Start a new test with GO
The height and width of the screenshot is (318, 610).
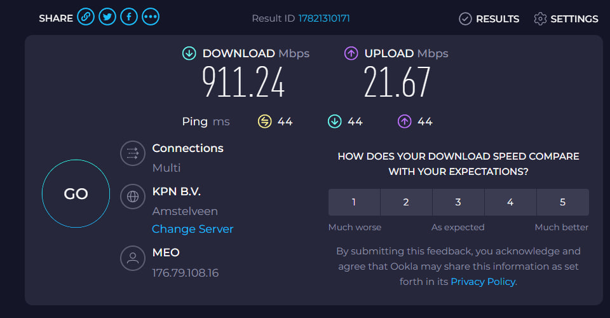click(x=76, y=193)
